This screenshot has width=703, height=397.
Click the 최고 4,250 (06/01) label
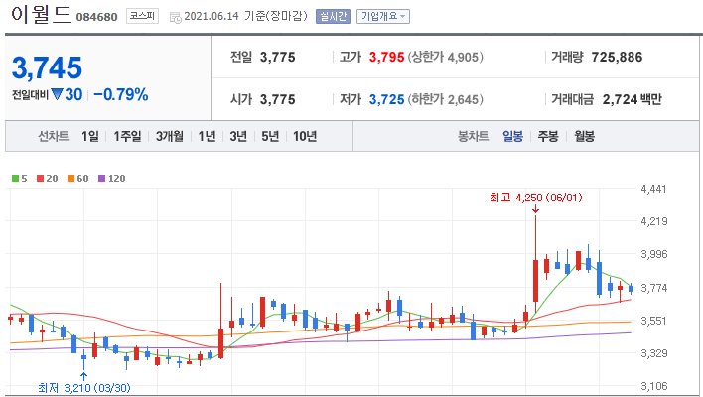[x=536, y=198]
